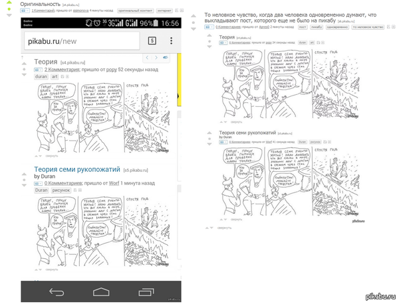Tap the Android recent apps button
This screenshot has width=399, height=304.
[x=146, y=292]
